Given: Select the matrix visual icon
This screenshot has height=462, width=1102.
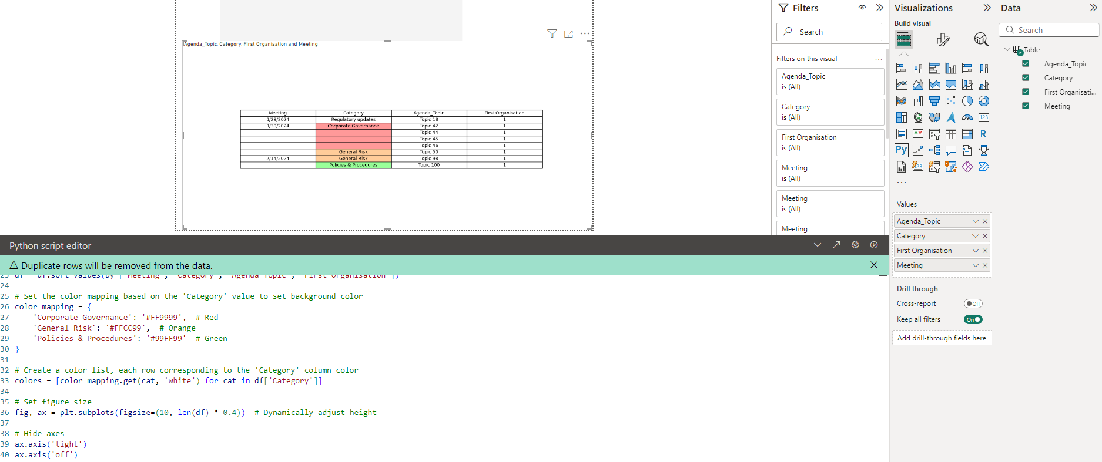Looking at the screenshot, I should click(967, 134).
